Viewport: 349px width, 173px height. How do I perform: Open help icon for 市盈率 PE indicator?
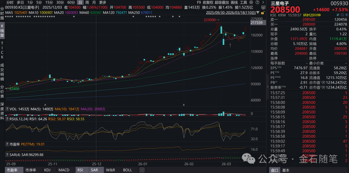(x=7, y=144)
